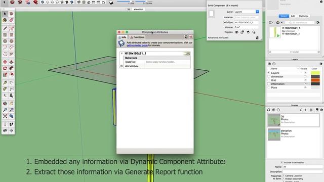Select the Line pencil tool
The height and width of the screenshot is (182, 324).
click(5, 28)
